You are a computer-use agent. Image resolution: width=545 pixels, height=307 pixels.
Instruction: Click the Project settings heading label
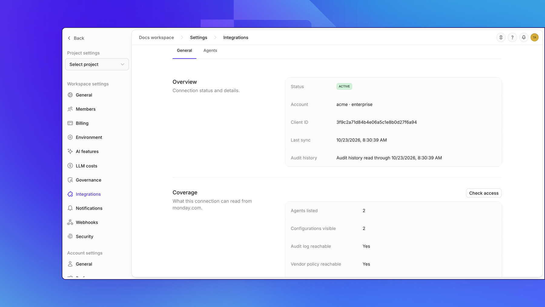coord(83,53)
